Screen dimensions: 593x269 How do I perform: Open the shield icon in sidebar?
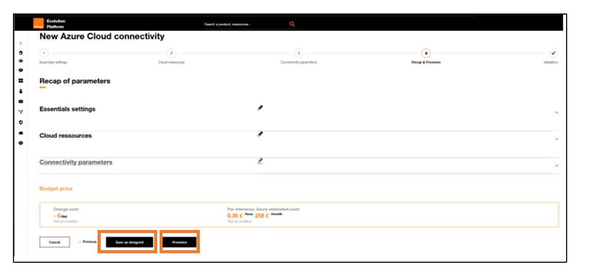[21, 122]
